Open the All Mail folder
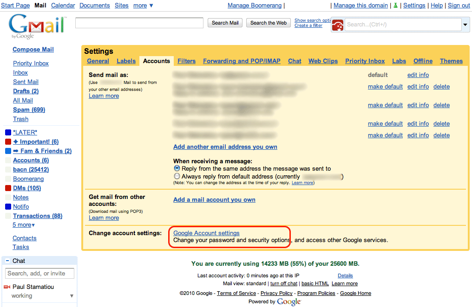This screenshot has width=472, height=307. (23, 100)
